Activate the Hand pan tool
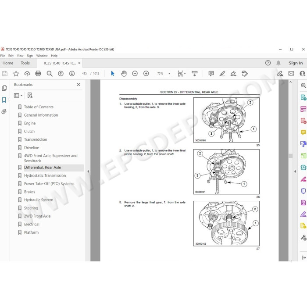Screen dimensions: 307x307 (x=124, y=74)
